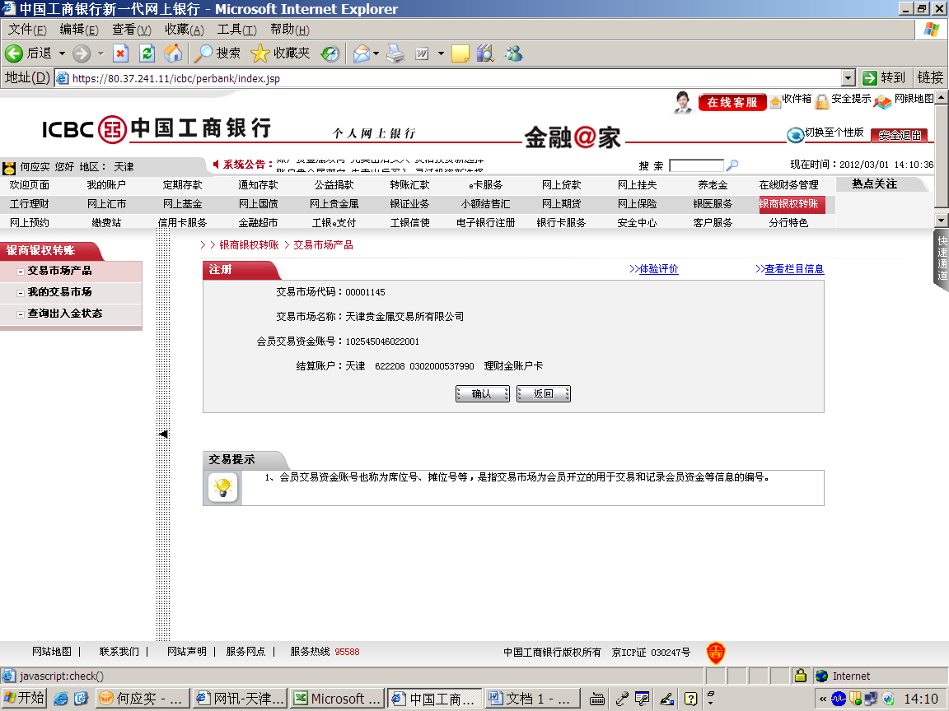
Task: Open 网银地图 site map icon
Action: coord(882,102)
